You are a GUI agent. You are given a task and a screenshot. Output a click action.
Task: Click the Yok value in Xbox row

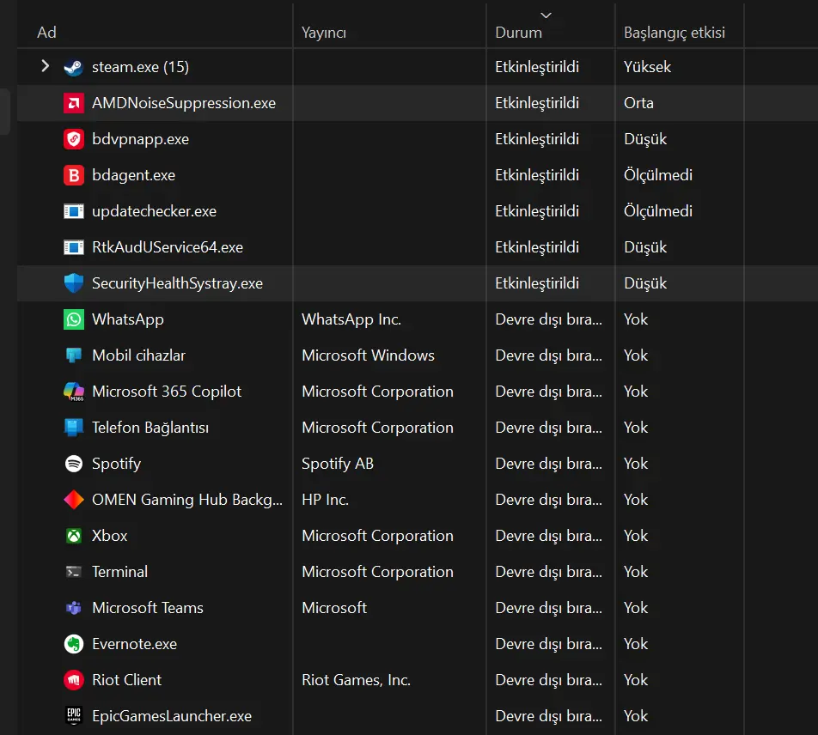click(x=636, y=535)
